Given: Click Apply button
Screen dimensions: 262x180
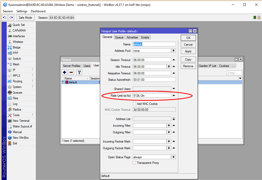Looking at the screenshot, I should [x=188, y=51].
